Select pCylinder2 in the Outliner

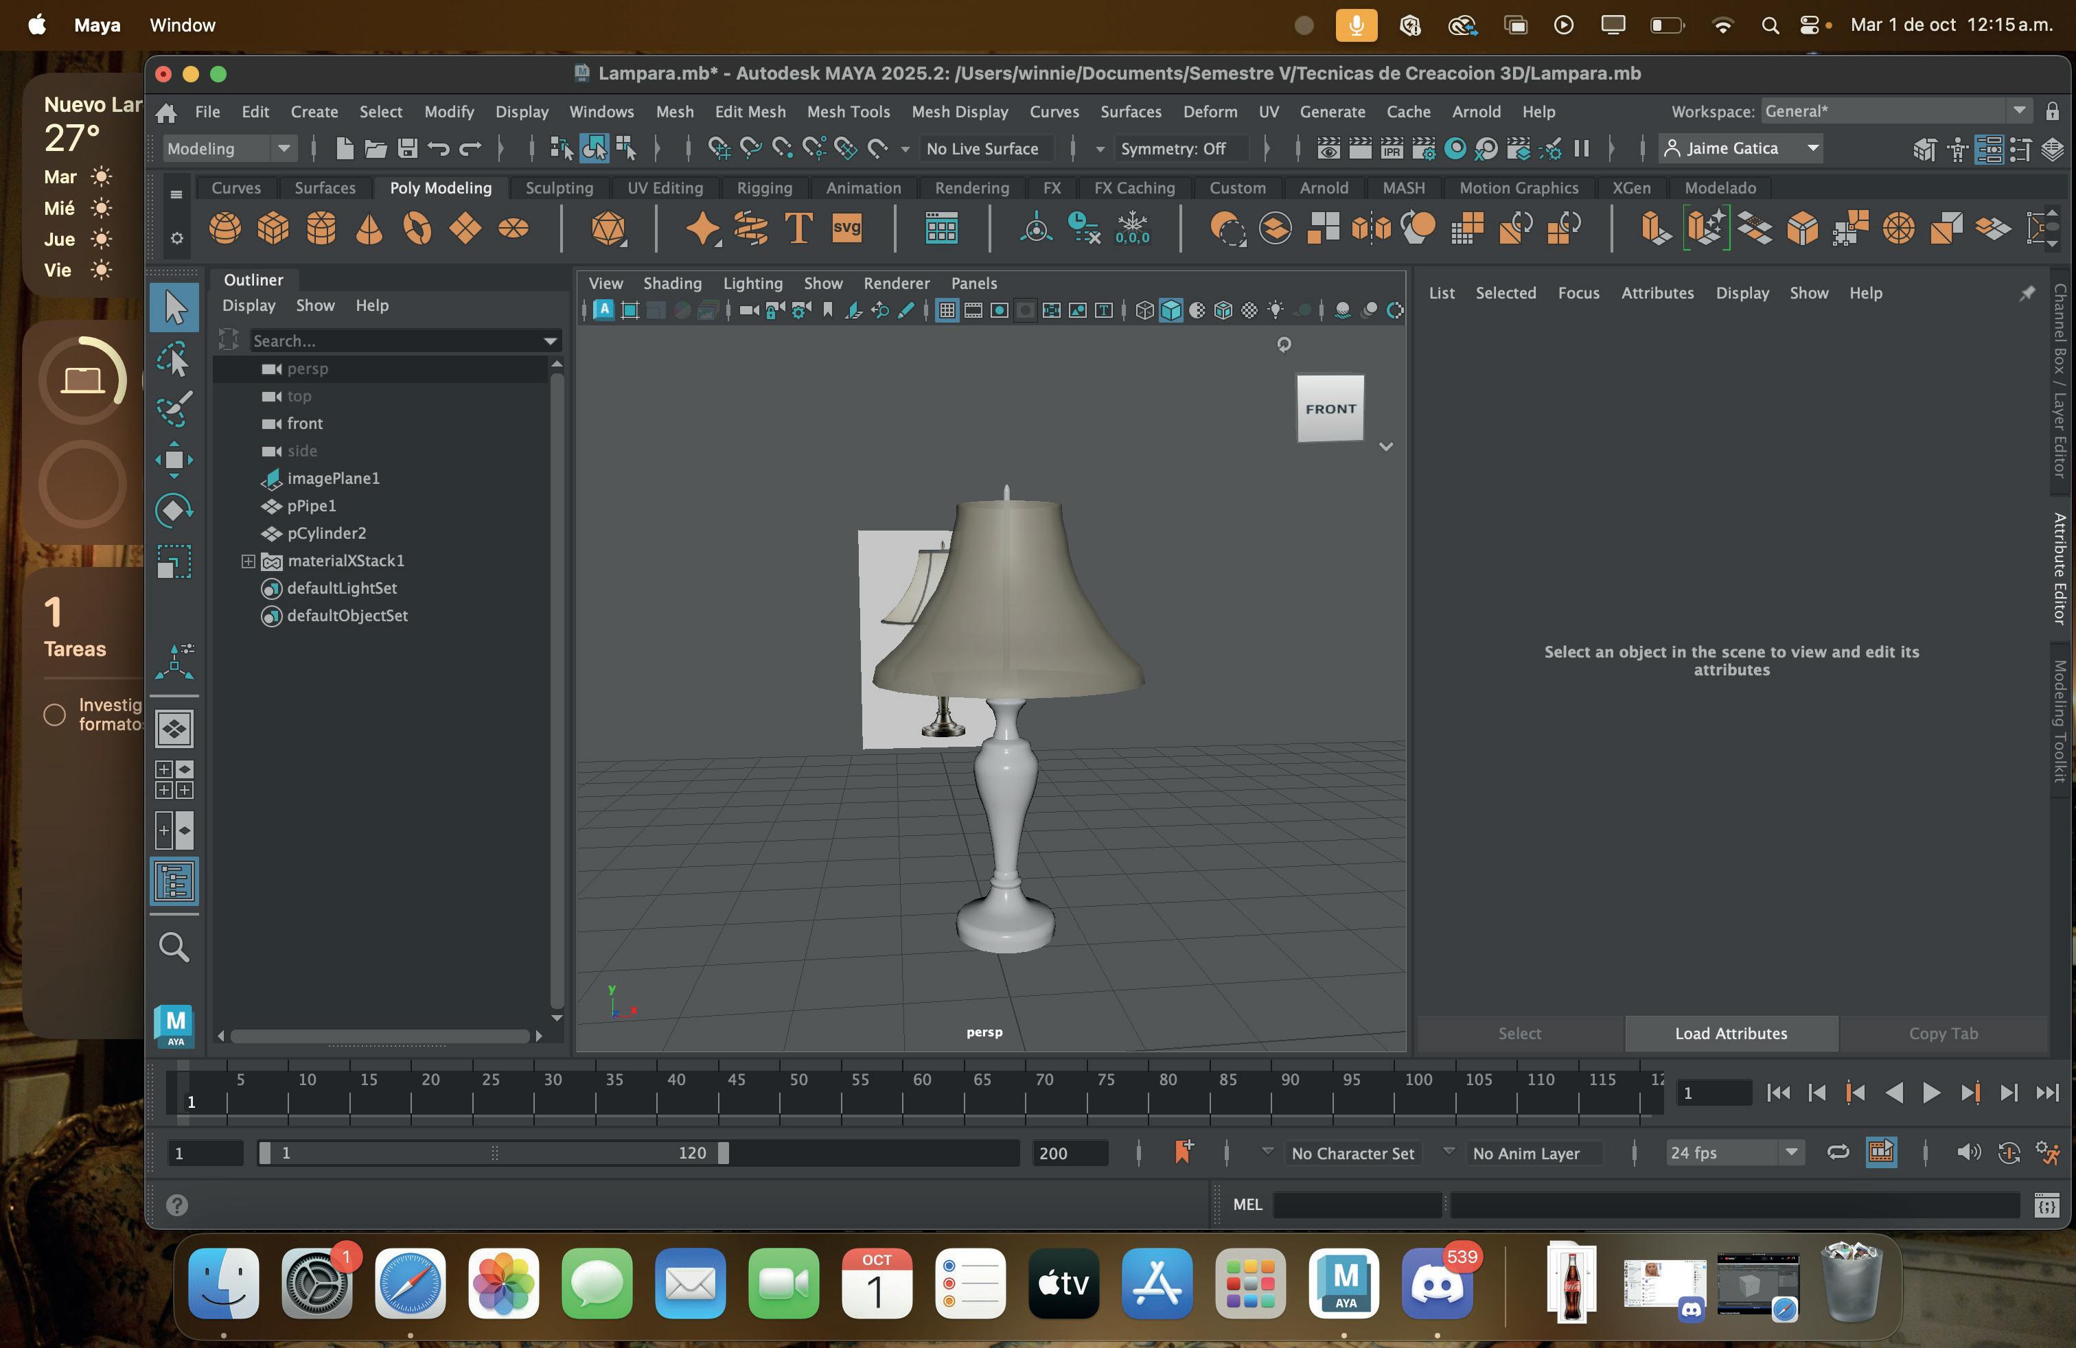click(x=326, y=533)
